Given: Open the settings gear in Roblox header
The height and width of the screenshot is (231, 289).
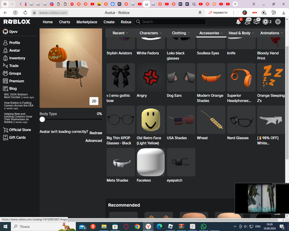Looking at the screenshot, I should pyautogui.click(x=278, y=22).
